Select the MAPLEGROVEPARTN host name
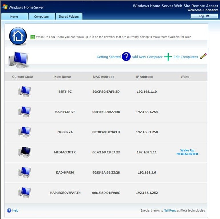The width and height of the screenshot is (220, 219). click(x=65, y=192)
